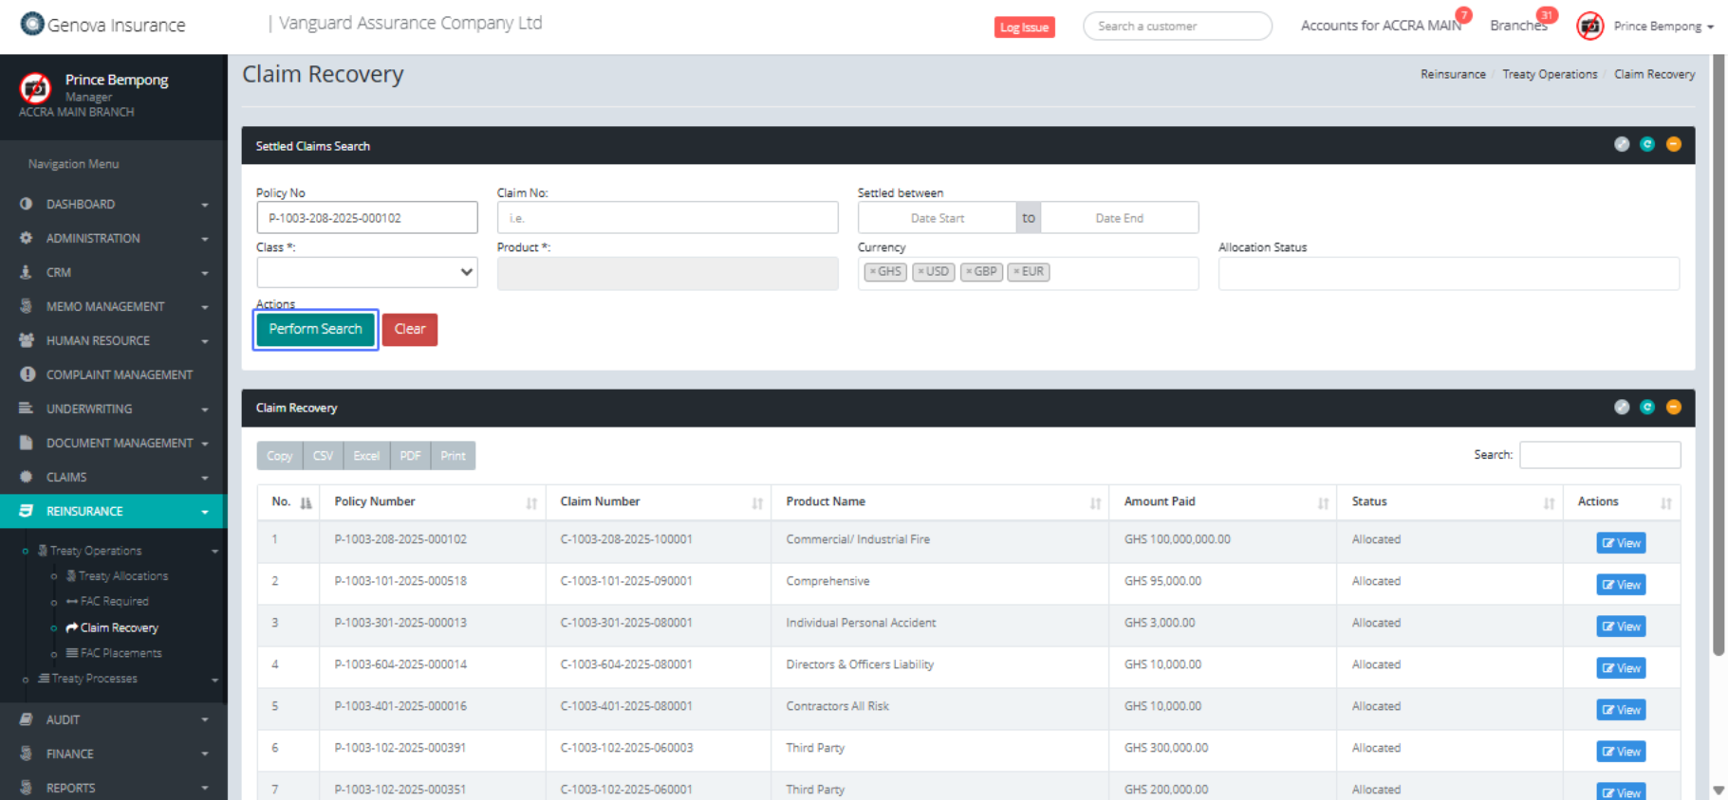Sort table by No. column icon
The image size is (1728, 800).
tap(306, 503)
